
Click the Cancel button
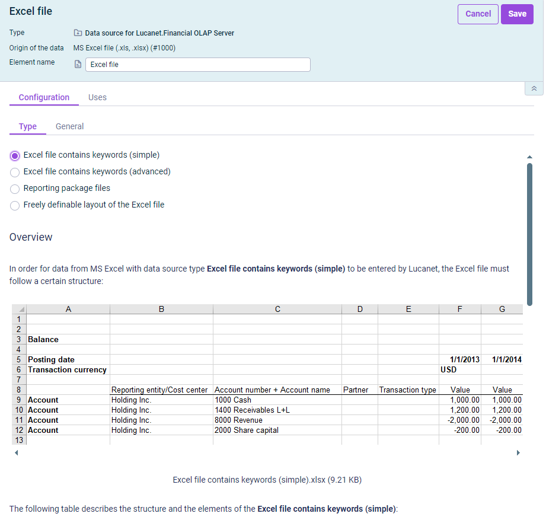click(478, 14)
